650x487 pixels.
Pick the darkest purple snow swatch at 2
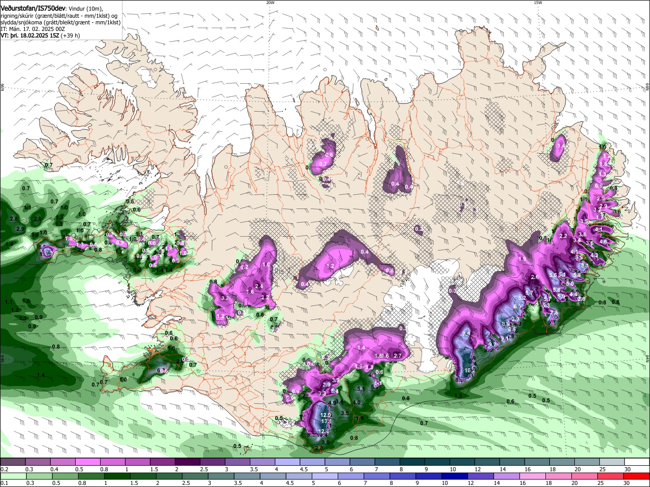[x=187, y=462]
